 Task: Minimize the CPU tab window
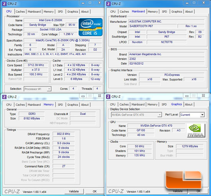[x=83, y=3]
